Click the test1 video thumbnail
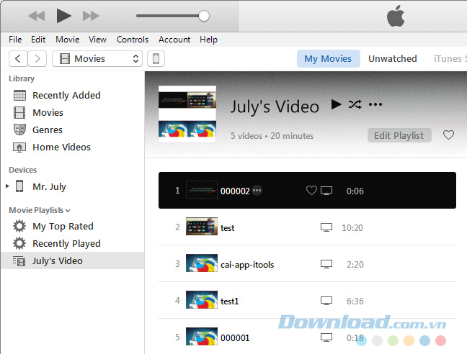The height and width of the screenshot is (354, 467). click(x=202, y=299)
